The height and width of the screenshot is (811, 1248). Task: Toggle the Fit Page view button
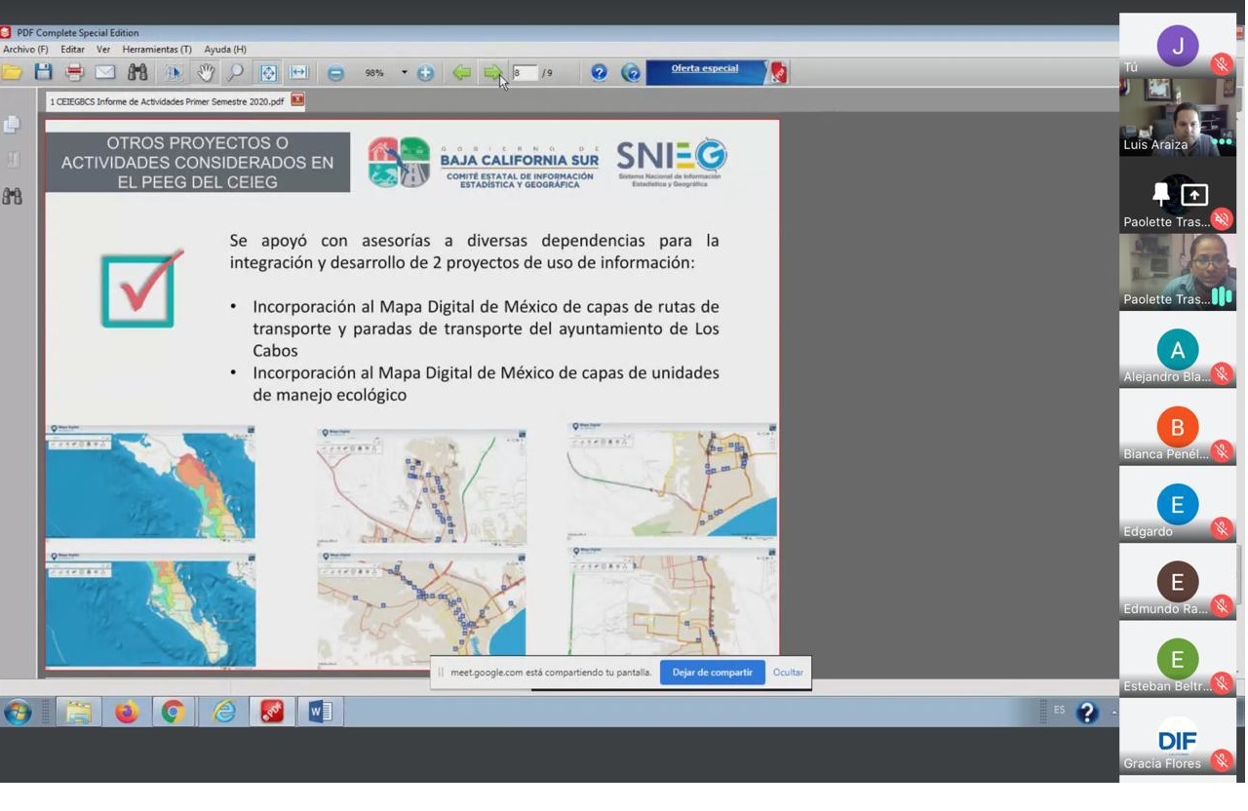click(x=267, y=72)
